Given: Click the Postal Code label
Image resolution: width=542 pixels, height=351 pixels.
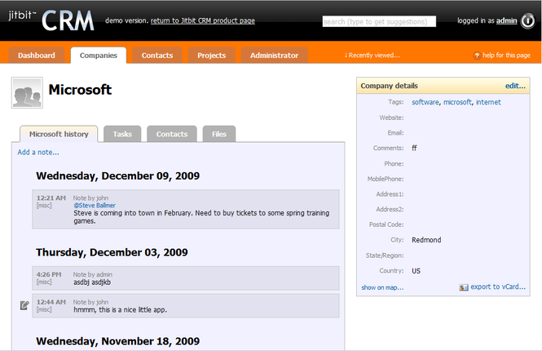Looking at the screenshot, I should tap(386, 224).
